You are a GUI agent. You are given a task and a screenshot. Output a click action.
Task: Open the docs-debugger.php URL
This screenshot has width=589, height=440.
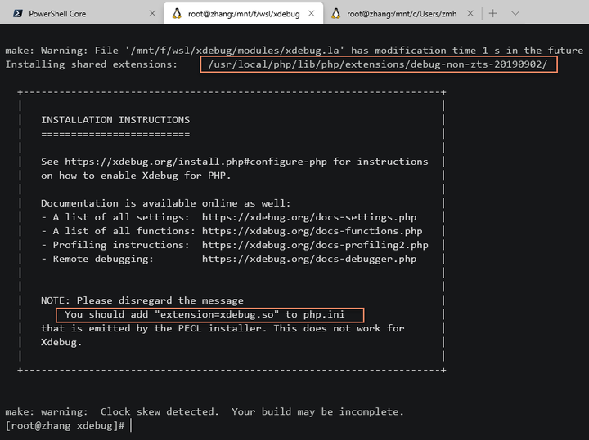tap(309, 259)
